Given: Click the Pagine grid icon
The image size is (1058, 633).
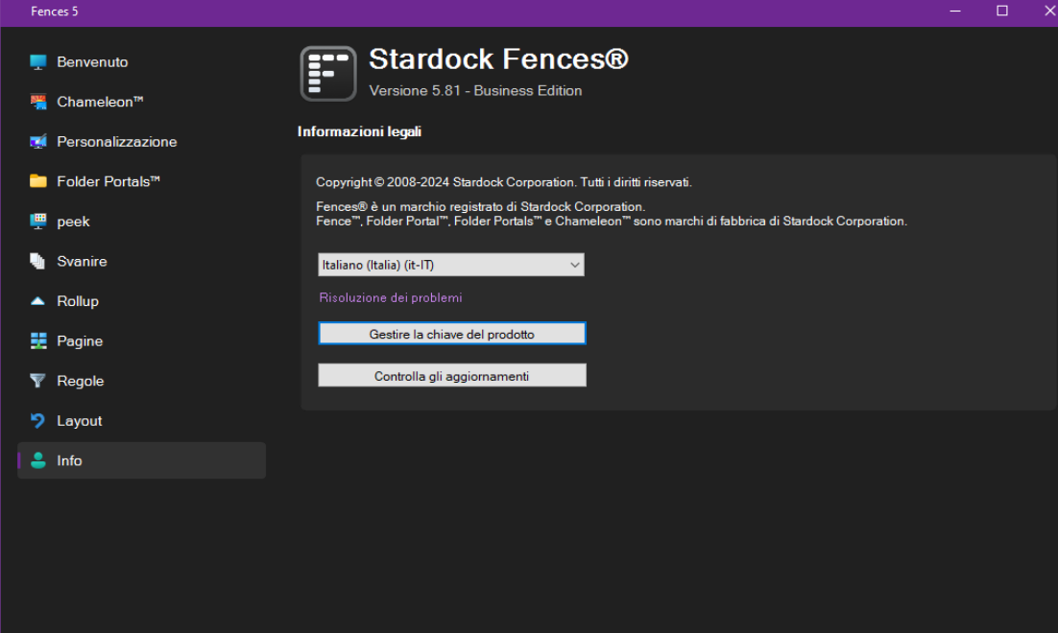Looking at the screenshot, I should click(38, 340).
